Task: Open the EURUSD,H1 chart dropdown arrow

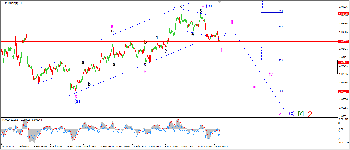Action: (x=3, y=3)
